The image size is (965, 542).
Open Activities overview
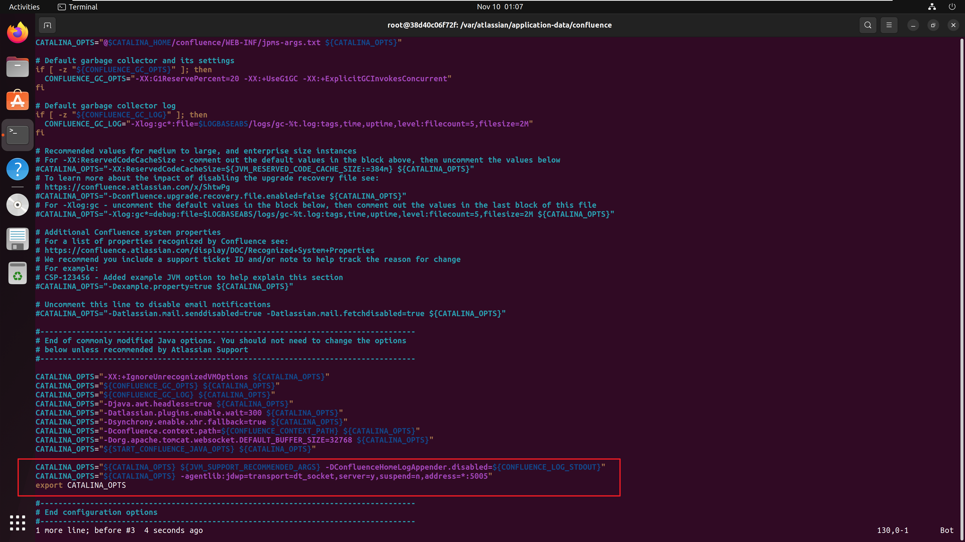point(24,7)
